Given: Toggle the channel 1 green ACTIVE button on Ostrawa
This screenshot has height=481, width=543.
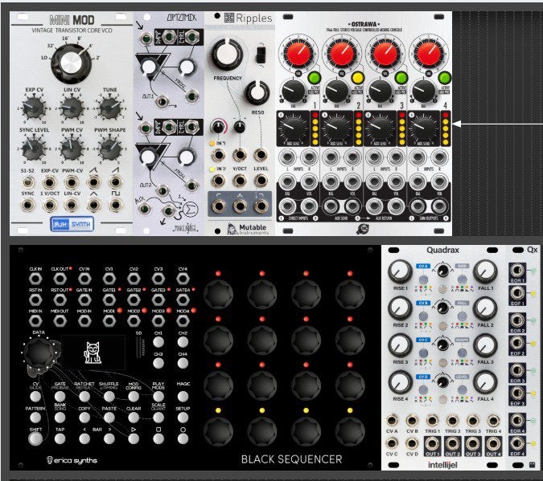Looking at the screenshot, I should 314,77.
